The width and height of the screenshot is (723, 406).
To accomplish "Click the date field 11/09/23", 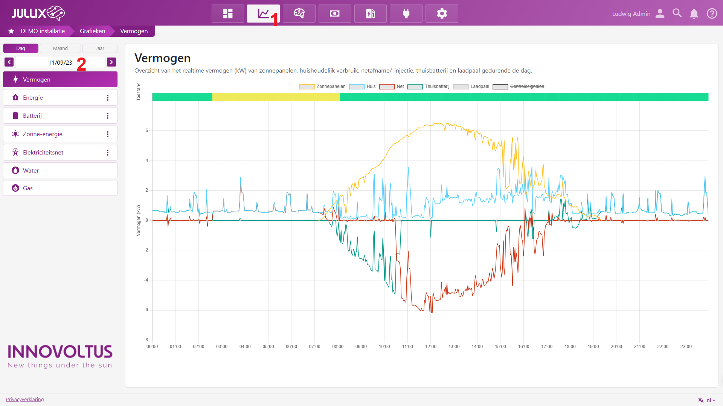I will 60,62.
